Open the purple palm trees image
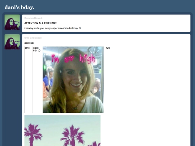195x146 pixels. click(x=62, y=130)
